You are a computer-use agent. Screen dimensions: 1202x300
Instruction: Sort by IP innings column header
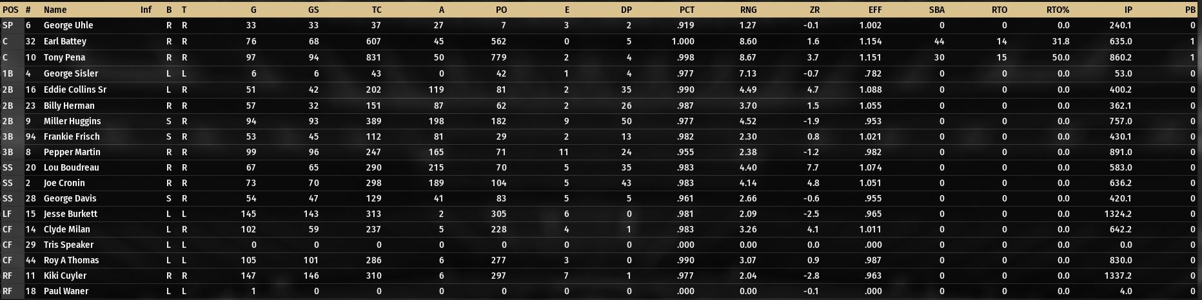pyautogui.click(x=1128, y=10)
